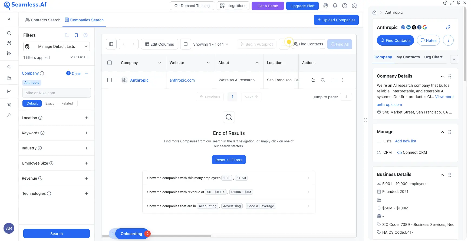Viewport: 471px width, 241px height.
Task: Expand the left sidebar with double chevron
Action: (x=9, y=19)
